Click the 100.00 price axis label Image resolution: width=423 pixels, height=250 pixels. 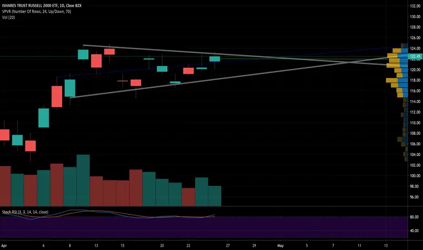click(x=415, y=175)
